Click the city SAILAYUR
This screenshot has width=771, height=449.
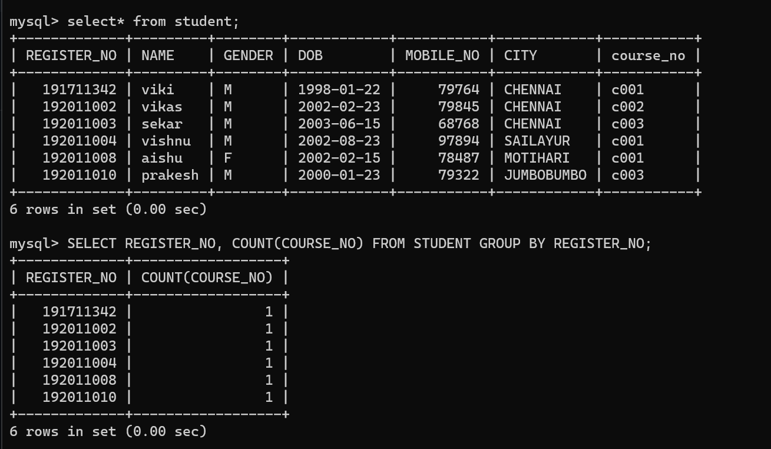537,141
